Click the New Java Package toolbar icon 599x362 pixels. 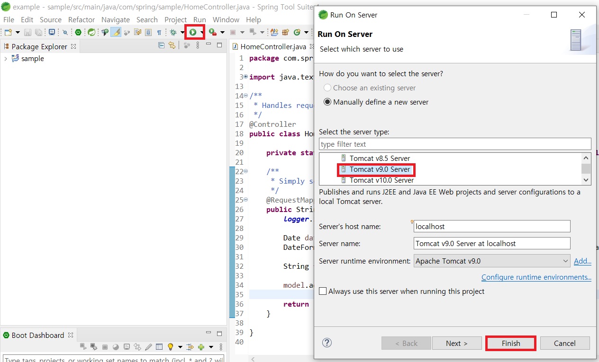(x=285, y=32)
